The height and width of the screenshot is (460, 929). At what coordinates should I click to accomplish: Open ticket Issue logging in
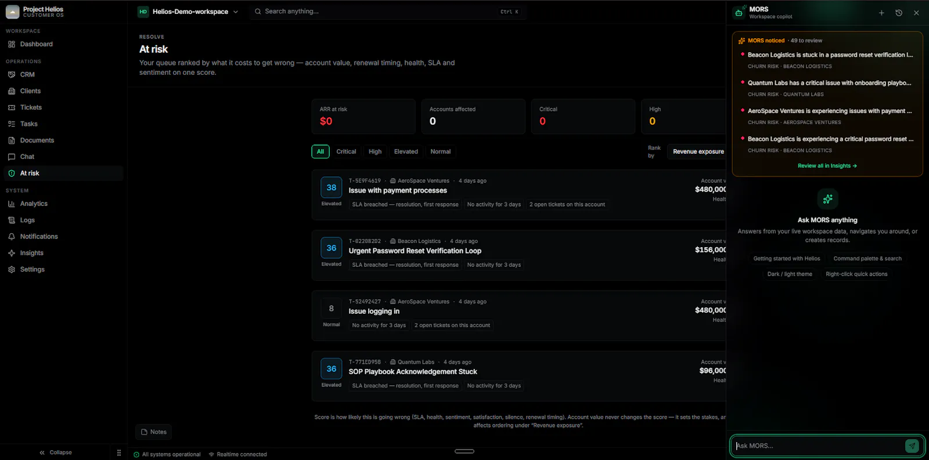374,311
